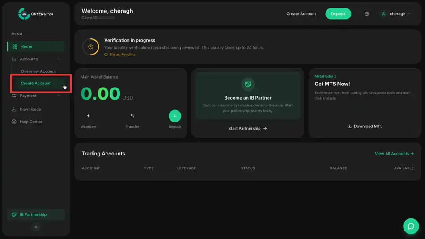The width and height of the screenshot is (425, 239).
Task: Collapse the Accounts submenu chevron
Action: [x=59, y=59]
